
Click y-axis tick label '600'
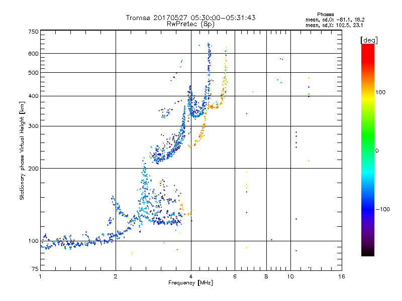coord(34,54)
